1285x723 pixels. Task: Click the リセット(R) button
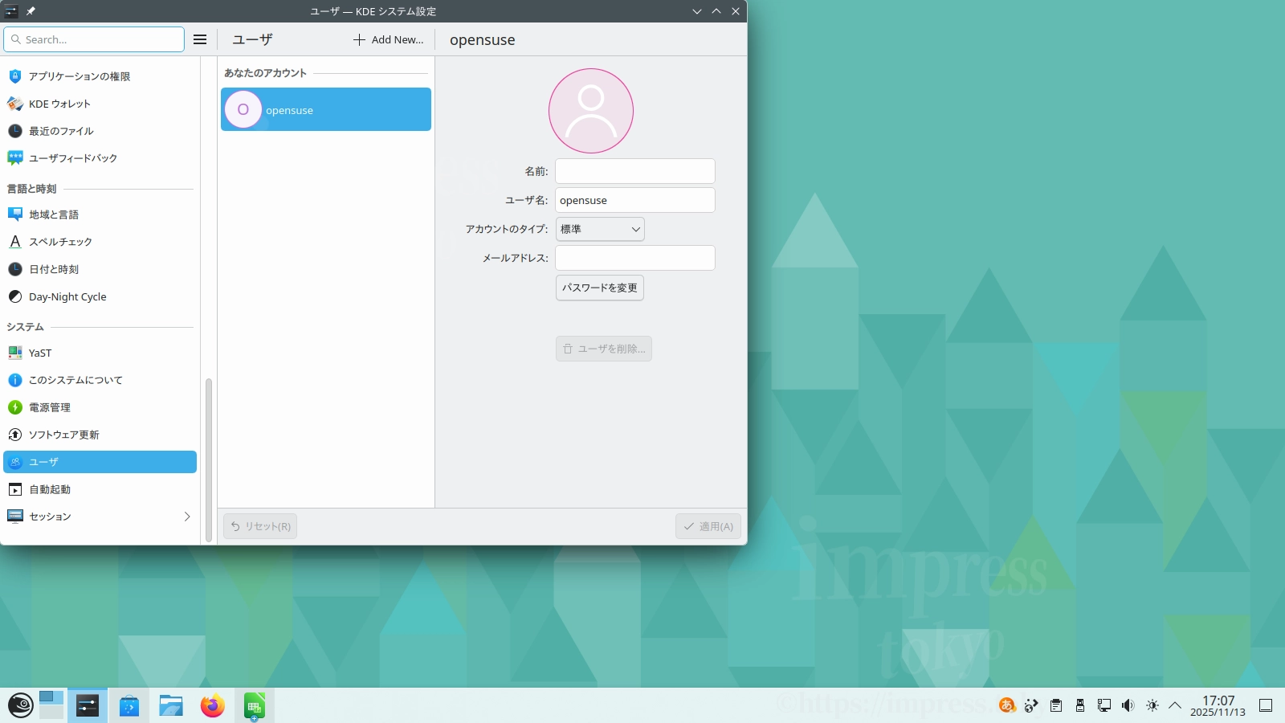click(x=260, y=526)
